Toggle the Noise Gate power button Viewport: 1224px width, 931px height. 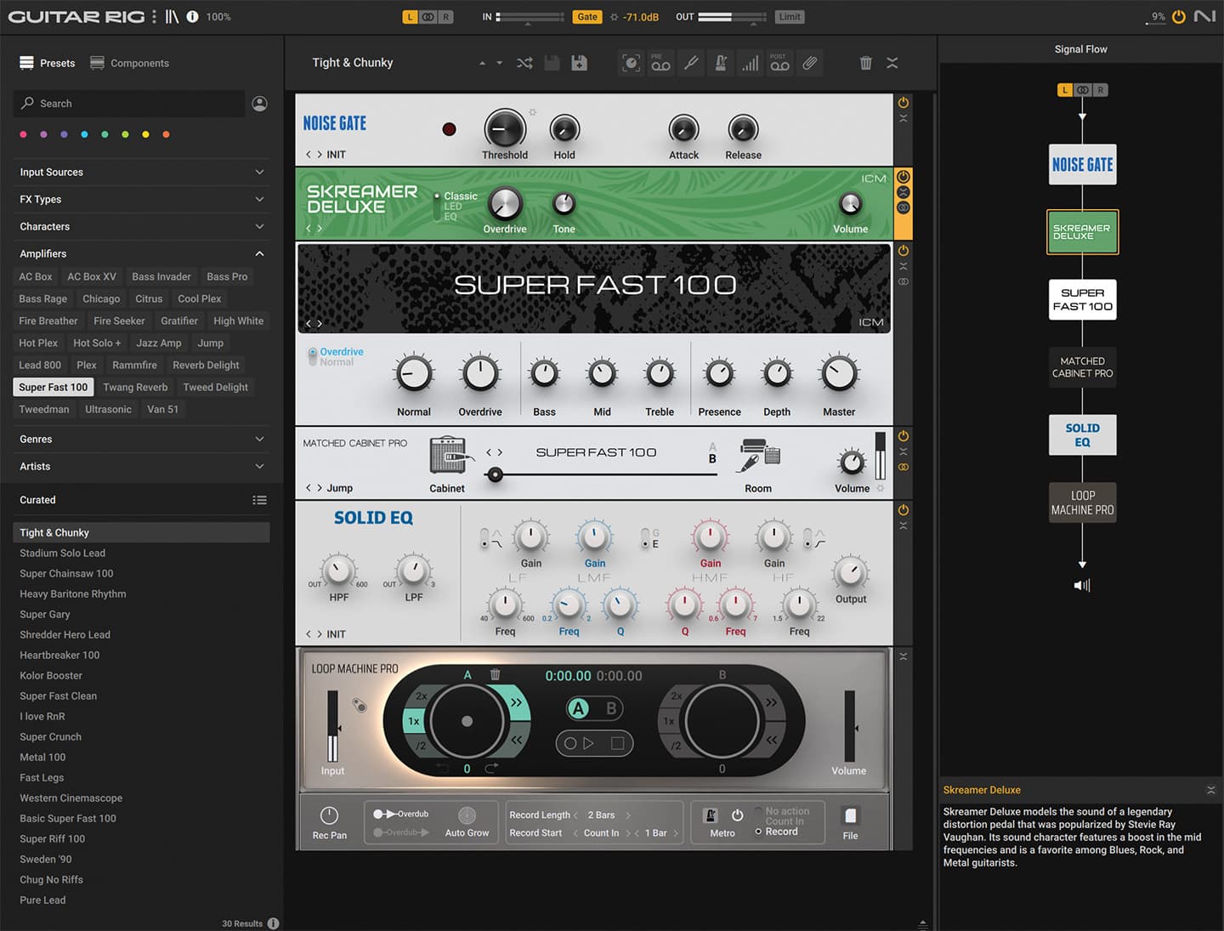904,103
